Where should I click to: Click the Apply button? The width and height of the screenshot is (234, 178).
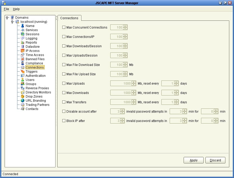point(194,160)
